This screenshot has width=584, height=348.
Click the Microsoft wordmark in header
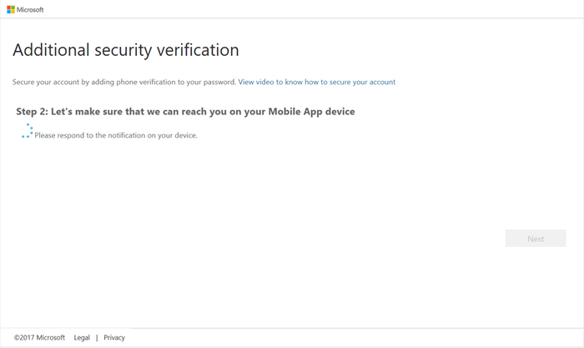coord(30,10)
